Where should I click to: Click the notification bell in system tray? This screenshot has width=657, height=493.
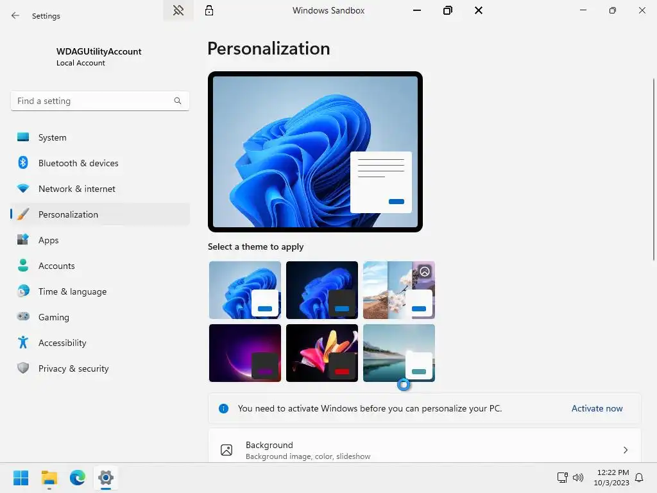click(640, 478)
